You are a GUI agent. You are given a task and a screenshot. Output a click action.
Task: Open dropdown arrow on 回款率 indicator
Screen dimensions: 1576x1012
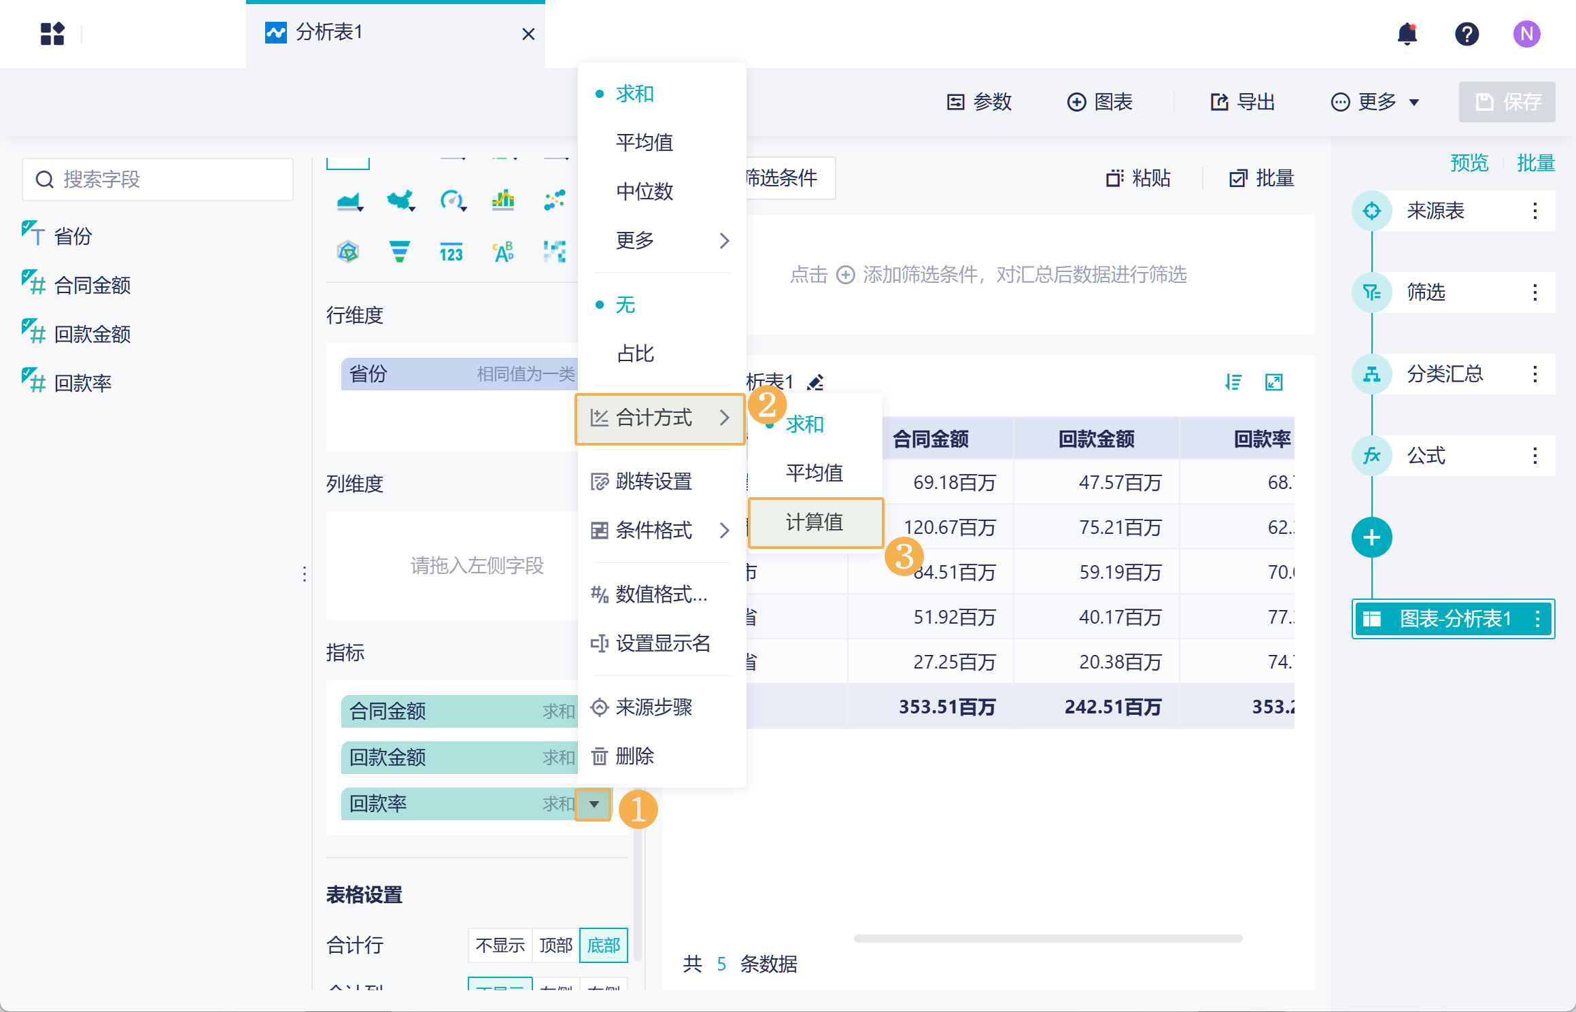[x=594, y=804]
